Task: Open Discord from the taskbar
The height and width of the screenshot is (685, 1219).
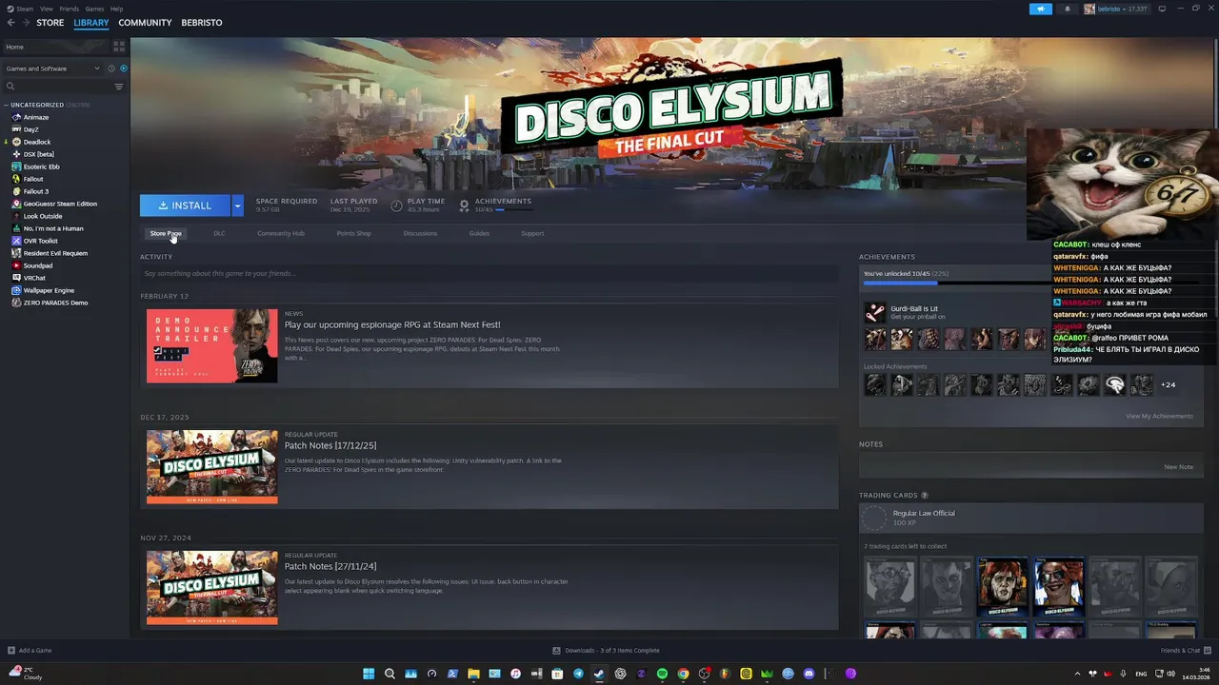Action: 809,674
